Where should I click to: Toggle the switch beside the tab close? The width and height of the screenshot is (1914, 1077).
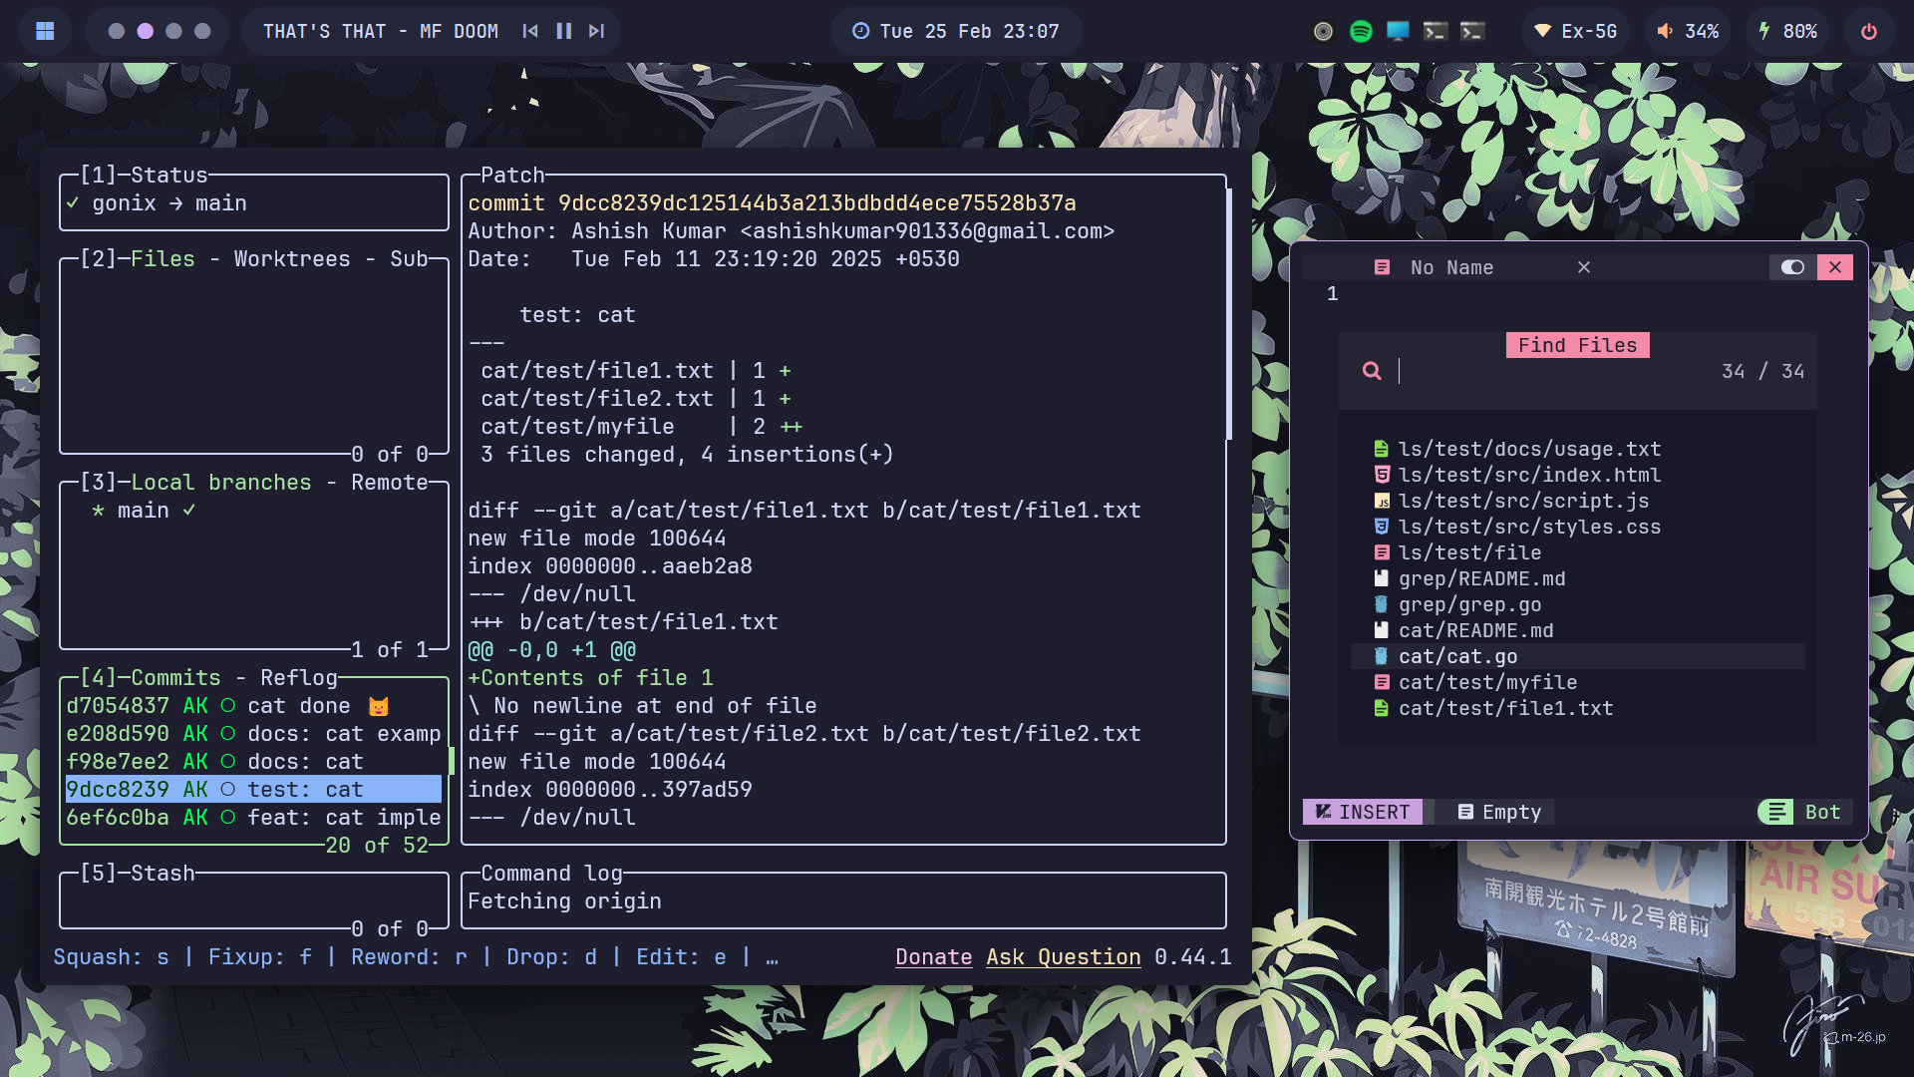pyautogui.click(x=1792, y=267)
